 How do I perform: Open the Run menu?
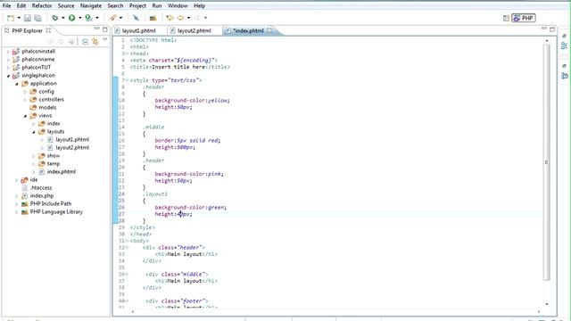point(157,6)
